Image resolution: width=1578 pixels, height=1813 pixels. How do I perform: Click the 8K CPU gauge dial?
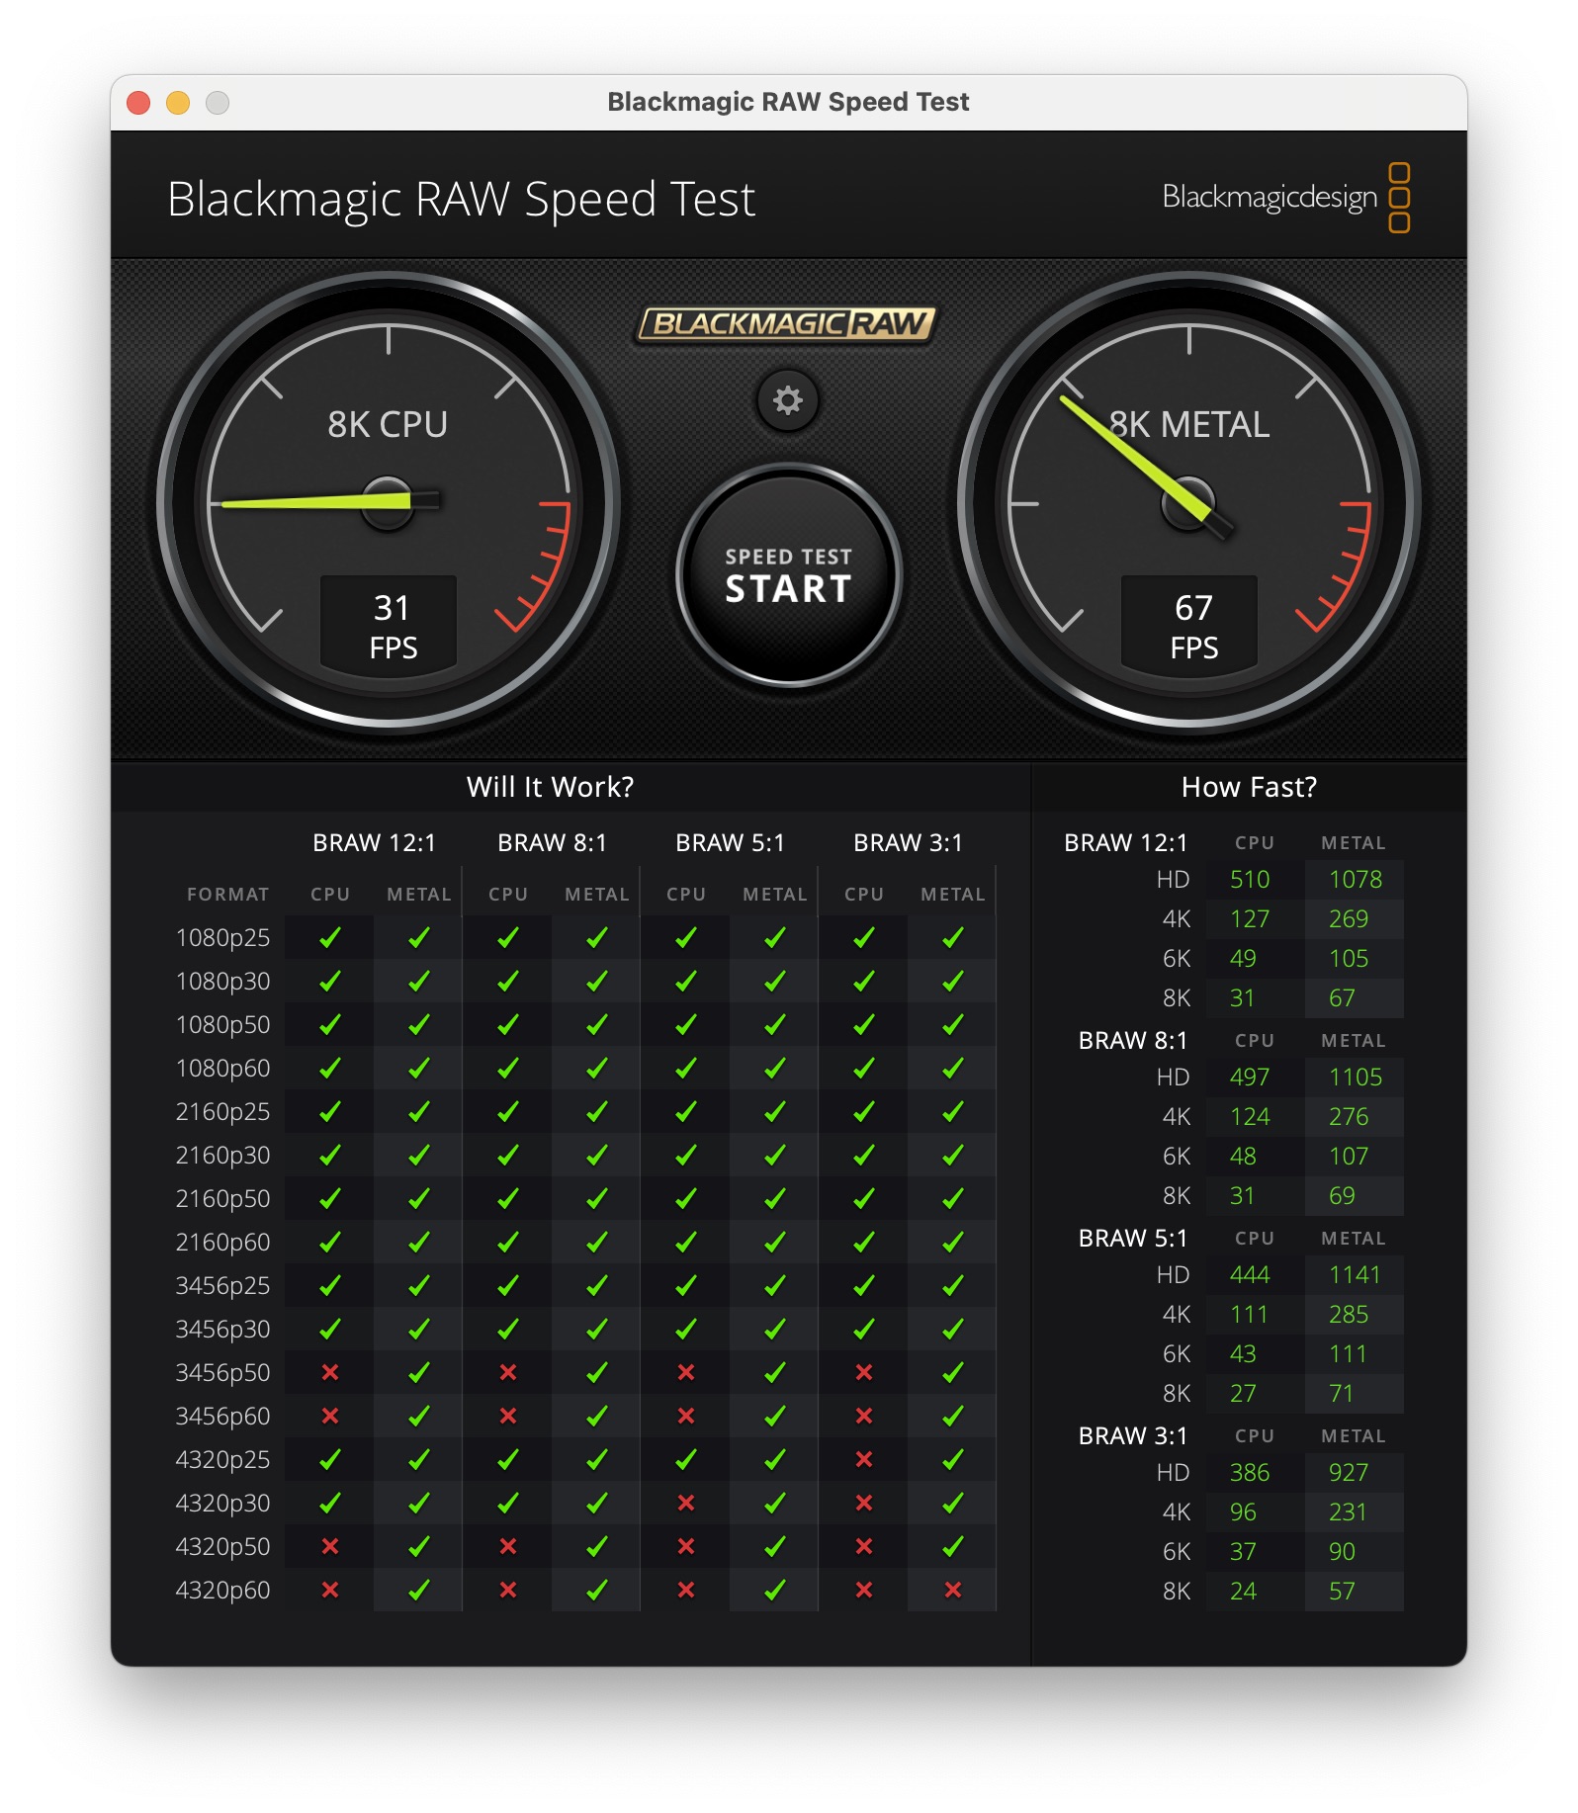389,502
